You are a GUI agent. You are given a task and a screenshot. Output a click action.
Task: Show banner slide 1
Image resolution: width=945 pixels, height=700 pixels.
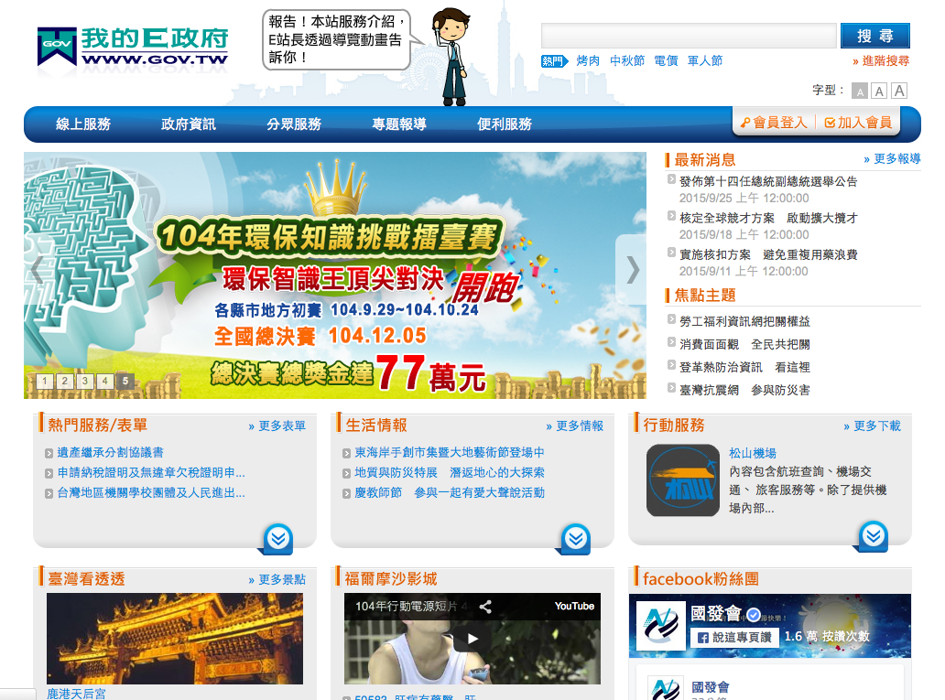click(45, 381)
